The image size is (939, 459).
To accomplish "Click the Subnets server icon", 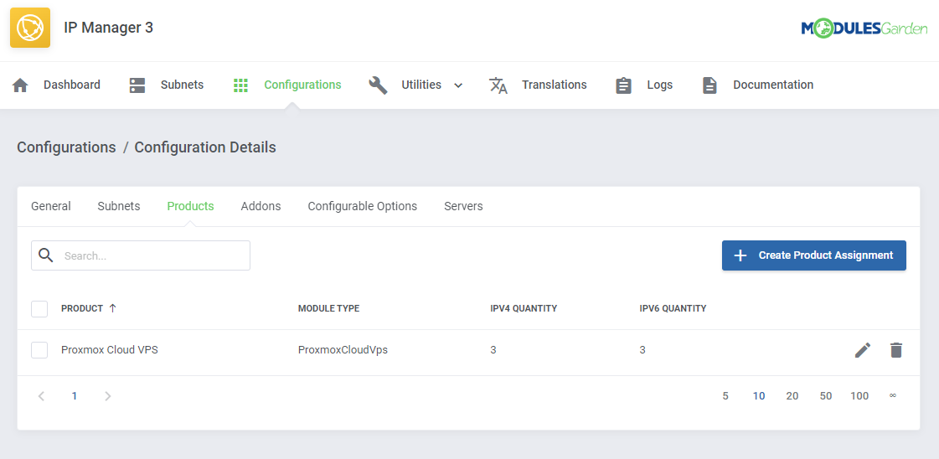I will (137, 85).
